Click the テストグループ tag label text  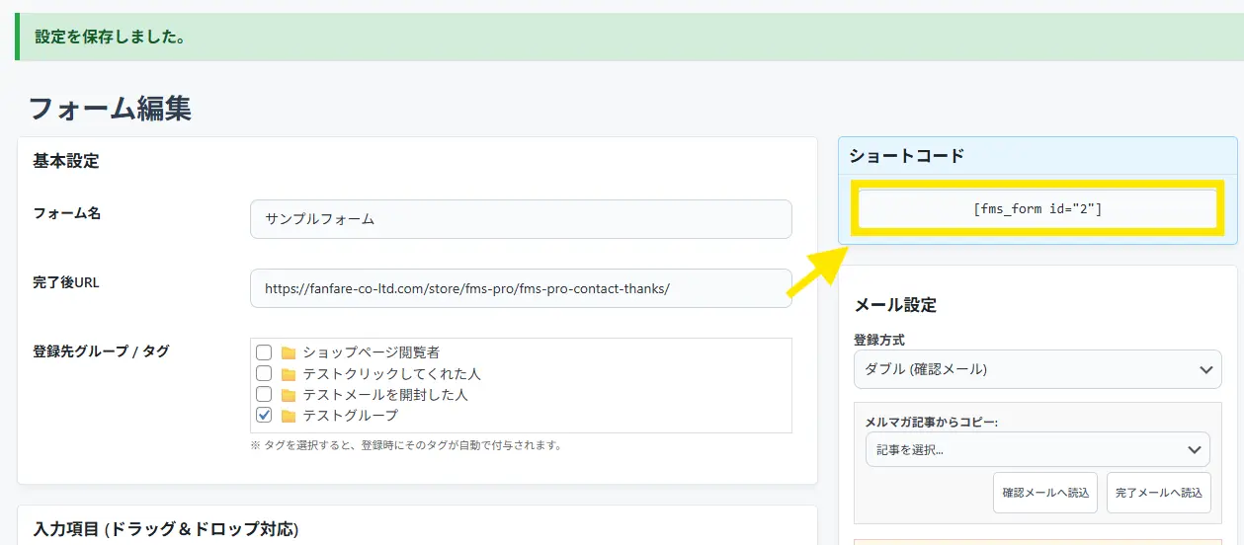(351, 416)
